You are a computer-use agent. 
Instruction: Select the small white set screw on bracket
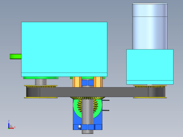[80, 127]
